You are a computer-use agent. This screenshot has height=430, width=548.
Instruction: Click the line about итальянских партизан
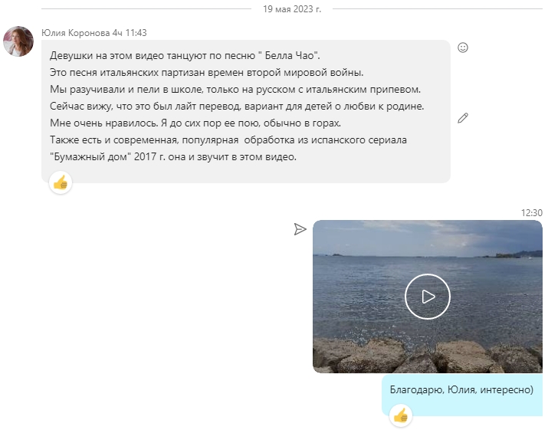click(x=206, y=72)
